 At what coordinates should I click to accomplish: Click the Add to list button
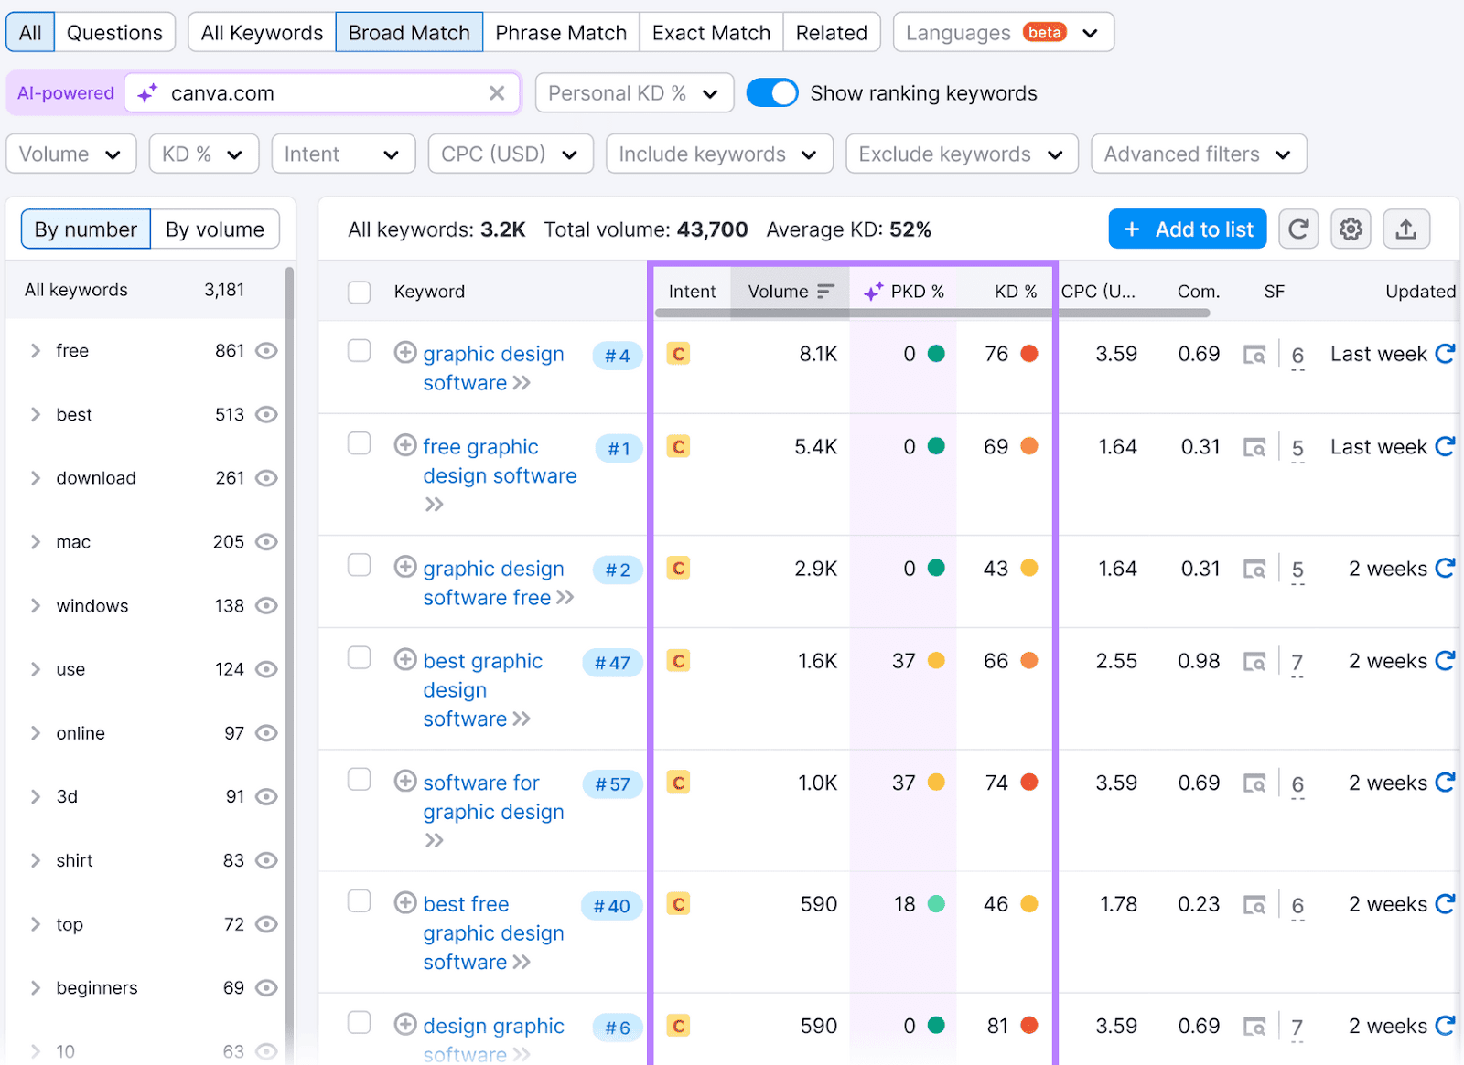point(1187,229)
